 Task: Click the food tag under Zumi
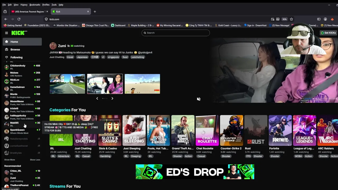pyautogui.click(x=125, y=57)
